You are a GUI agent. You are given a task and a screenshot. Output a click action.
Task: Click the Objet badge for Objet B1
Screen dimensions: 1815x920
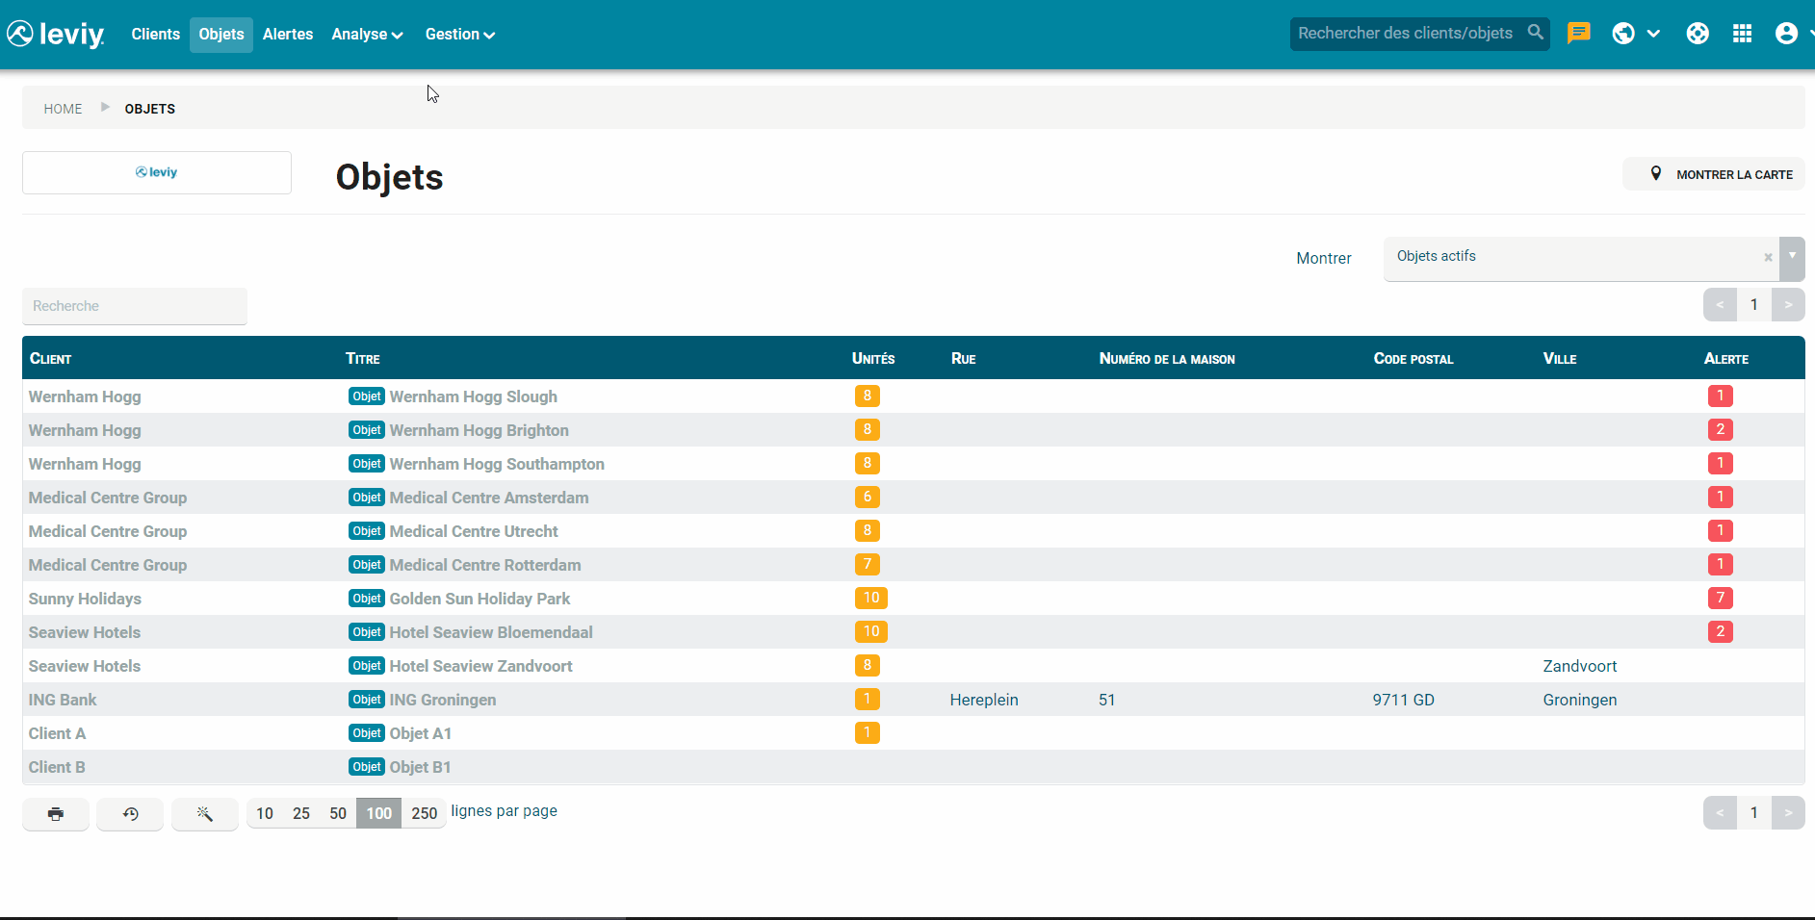click(x=367, y=767)
